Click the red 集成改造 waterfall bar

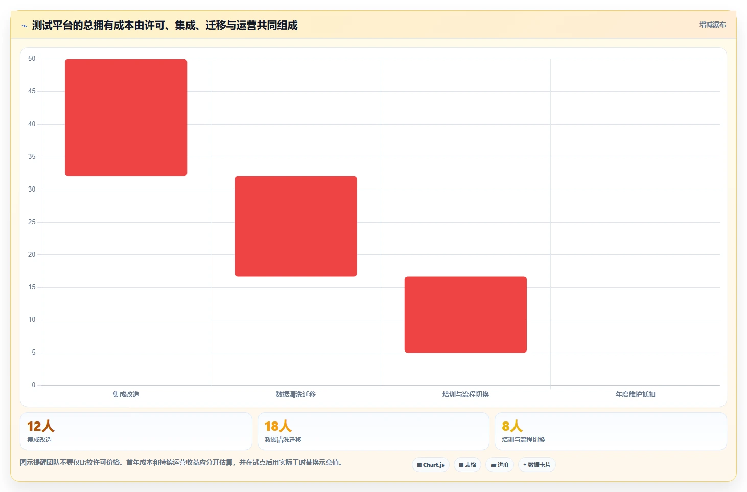(126, 118)
